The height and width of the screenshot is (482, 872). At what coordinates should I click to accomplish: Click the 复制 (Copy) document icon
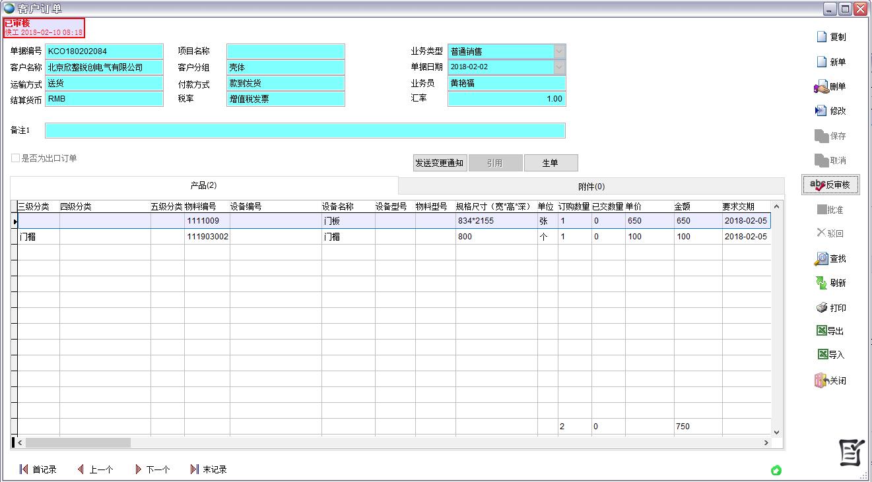822,37
